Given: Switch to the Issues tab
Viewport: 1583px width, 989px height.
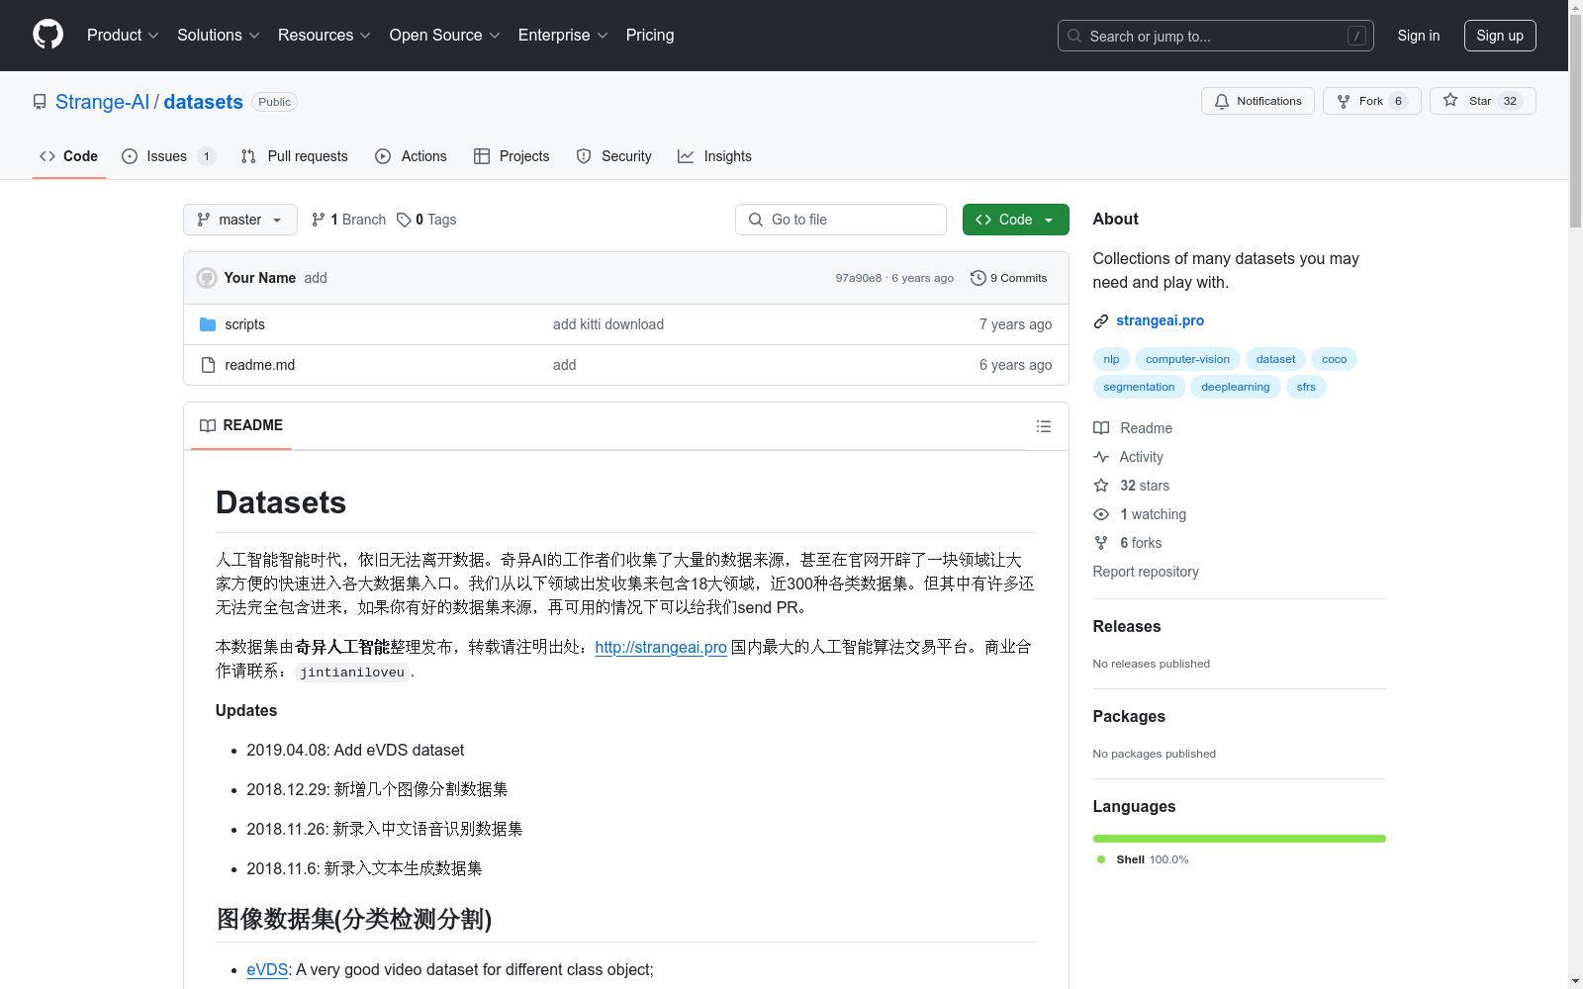Looking at the screenshot, I should [x=168, y=156].
